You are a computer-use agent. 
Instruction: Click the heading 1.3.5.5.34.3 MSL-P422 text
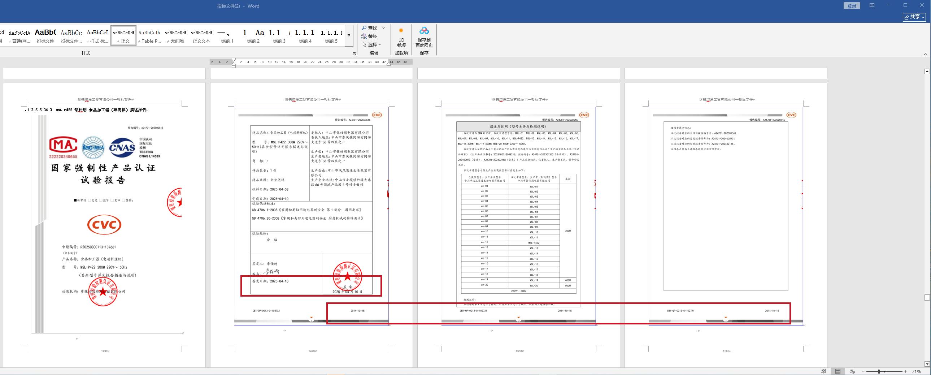[86, 110]
